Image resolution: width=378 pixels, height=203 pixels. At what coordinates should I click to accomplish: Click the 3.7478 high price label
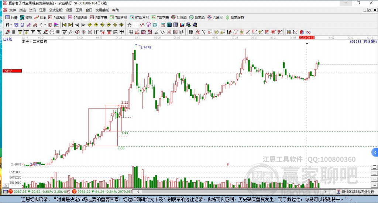[145, 48]
